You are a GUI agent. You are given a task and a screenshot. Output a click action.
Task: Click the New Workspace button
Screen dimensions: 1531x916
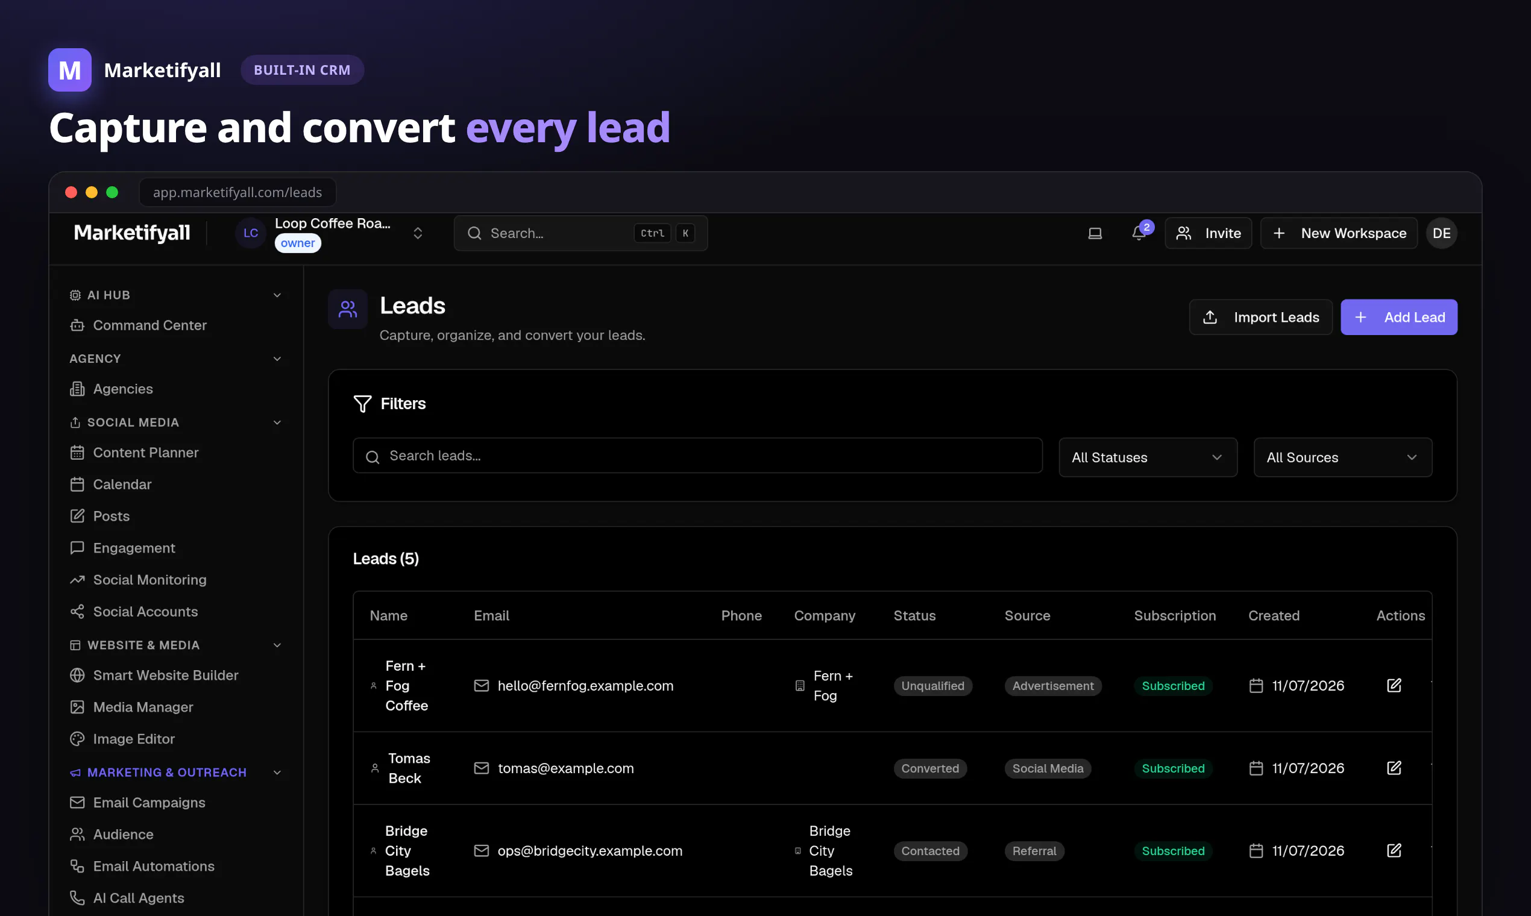pyautogui.click(x=1338, y=233)
